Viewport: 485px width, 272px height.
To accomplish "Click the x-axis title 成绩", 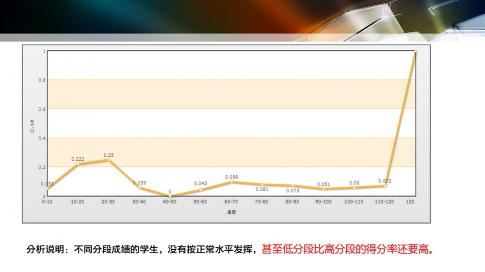I will click(x=231, y=212).
